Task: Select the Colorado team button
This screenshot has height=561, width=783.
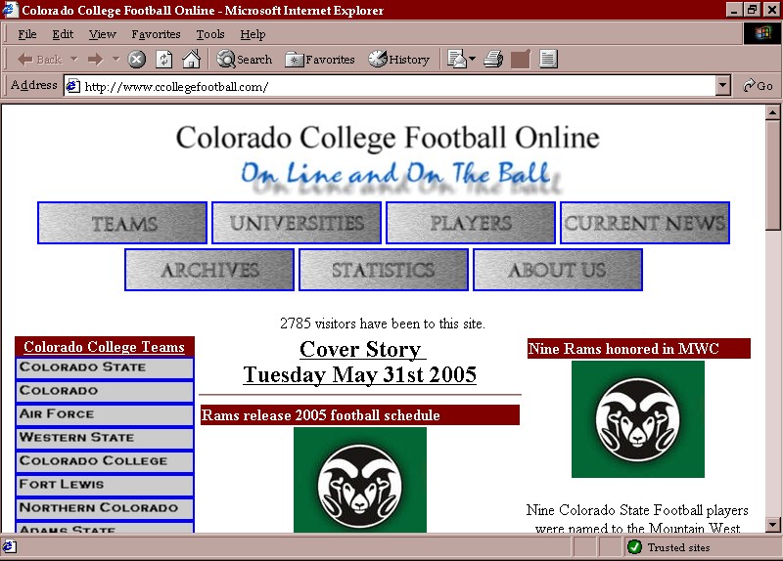Action: (x=105, y=392)
